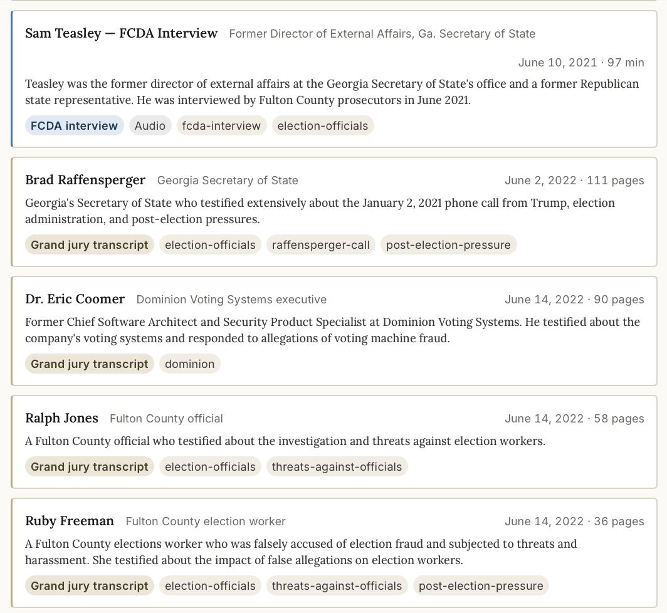Select the blue FCDA interview badge
Screen dimensions: 667x613
[x=75, y=126]
